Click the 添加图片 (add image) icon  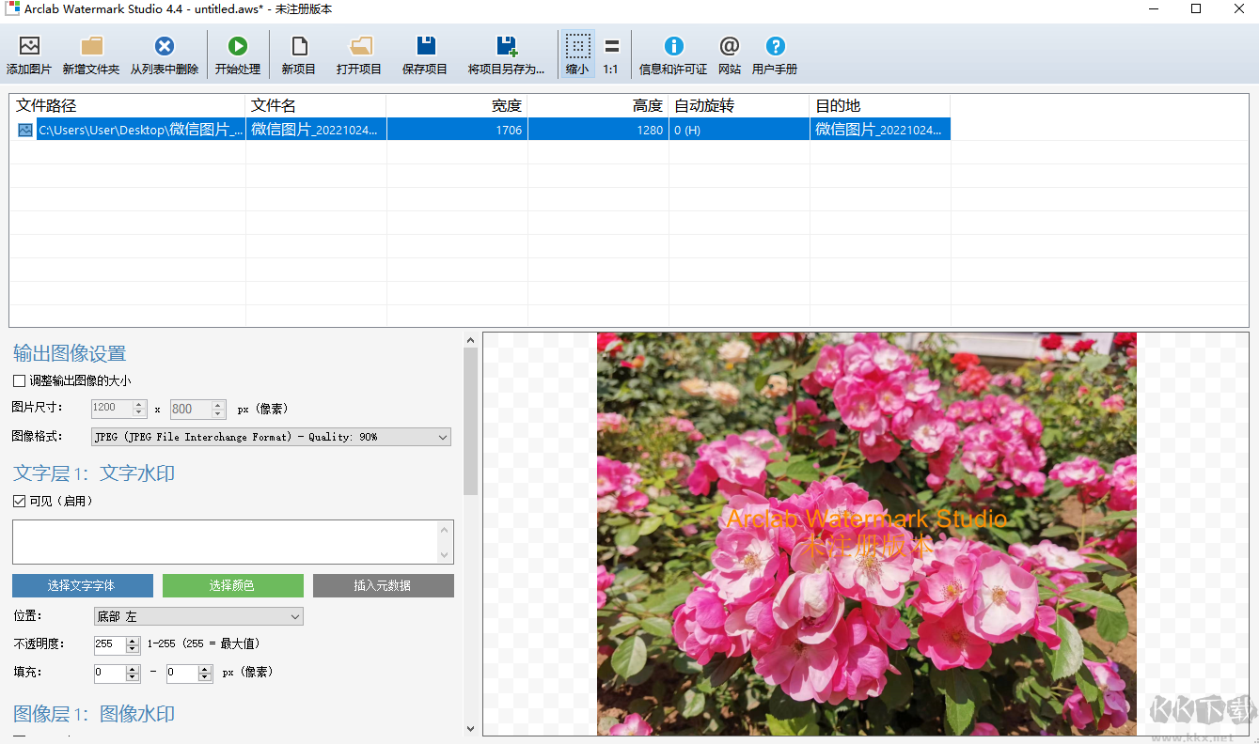point(29,47)
